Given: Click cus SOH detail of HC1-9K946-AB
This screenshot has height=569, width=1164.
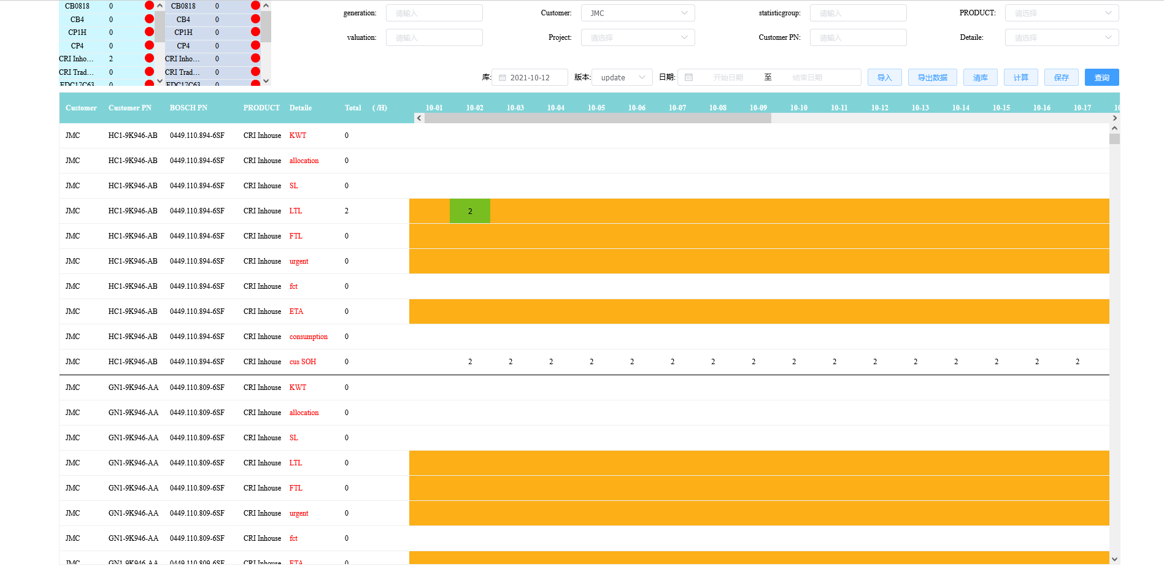Looking at the screenshot, I should point(303,362).
